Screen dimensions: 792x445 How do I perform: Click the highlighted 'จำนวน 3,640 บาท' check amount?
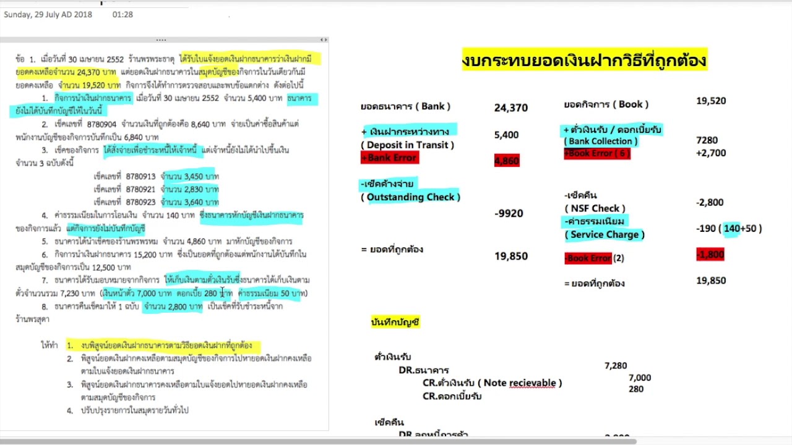pyautogui.click(x=189, y=202)
